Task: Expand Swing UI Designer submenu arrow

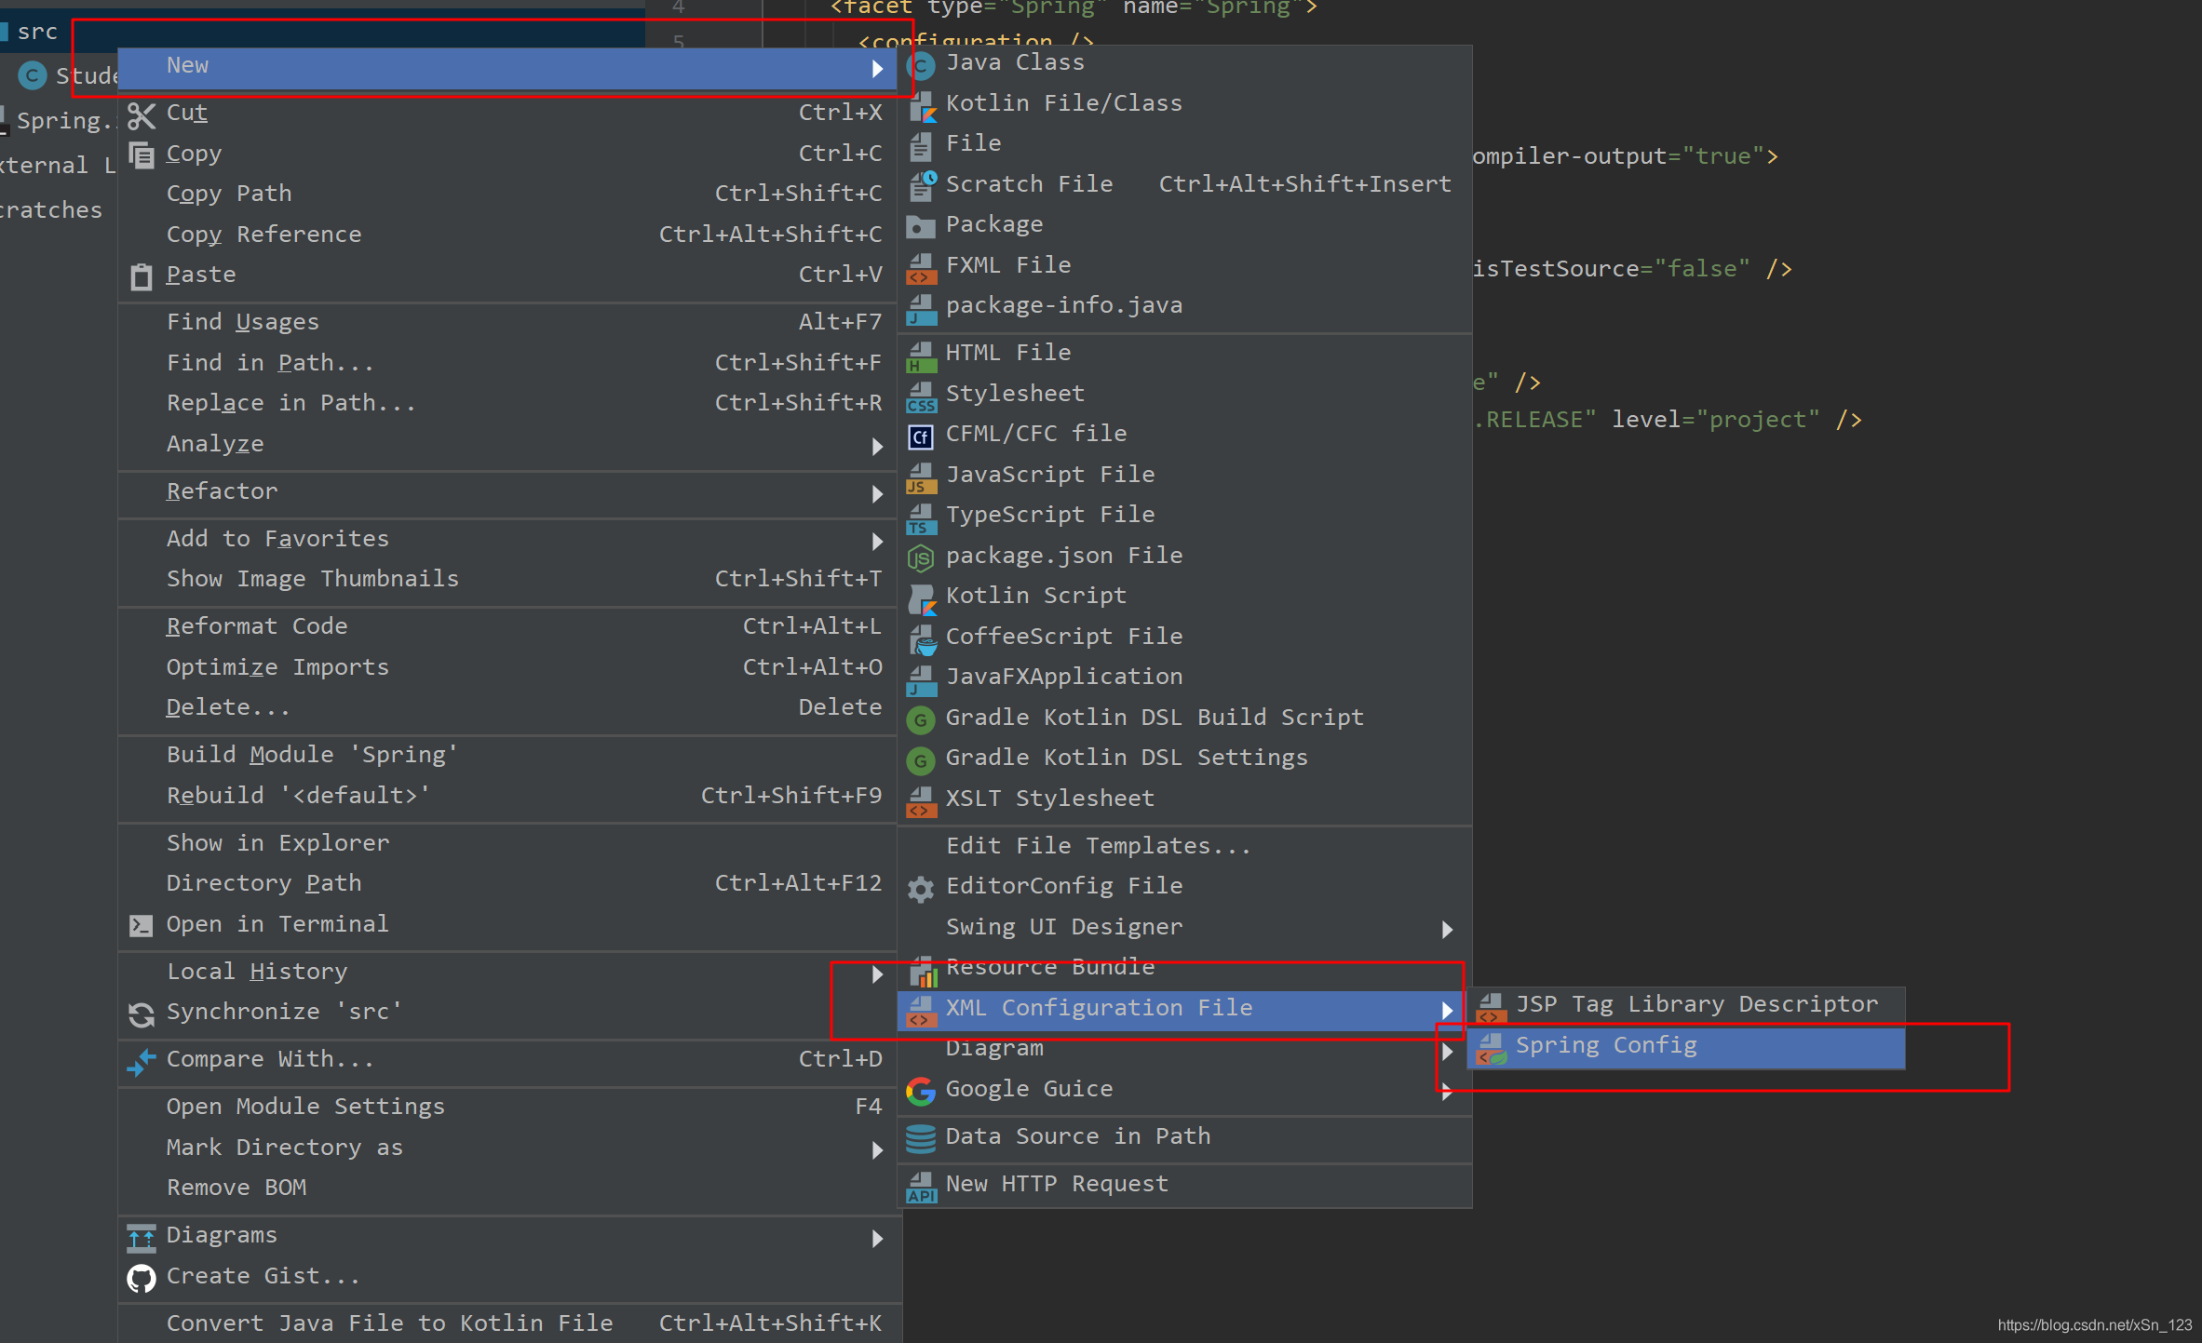Action: point(1447,929)
